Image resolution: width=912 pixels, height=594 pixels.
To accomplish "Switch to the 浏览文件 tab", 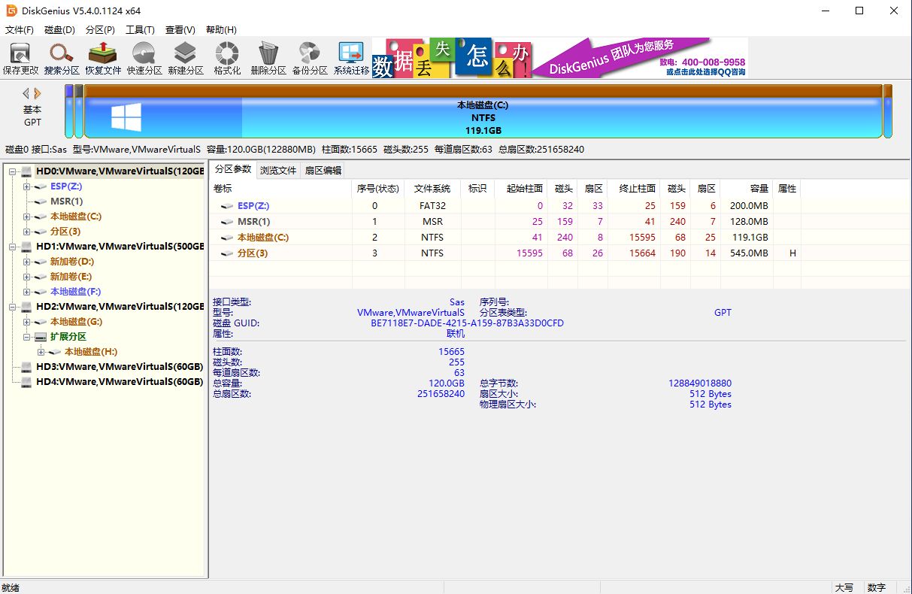I will [x=278, y=171].
